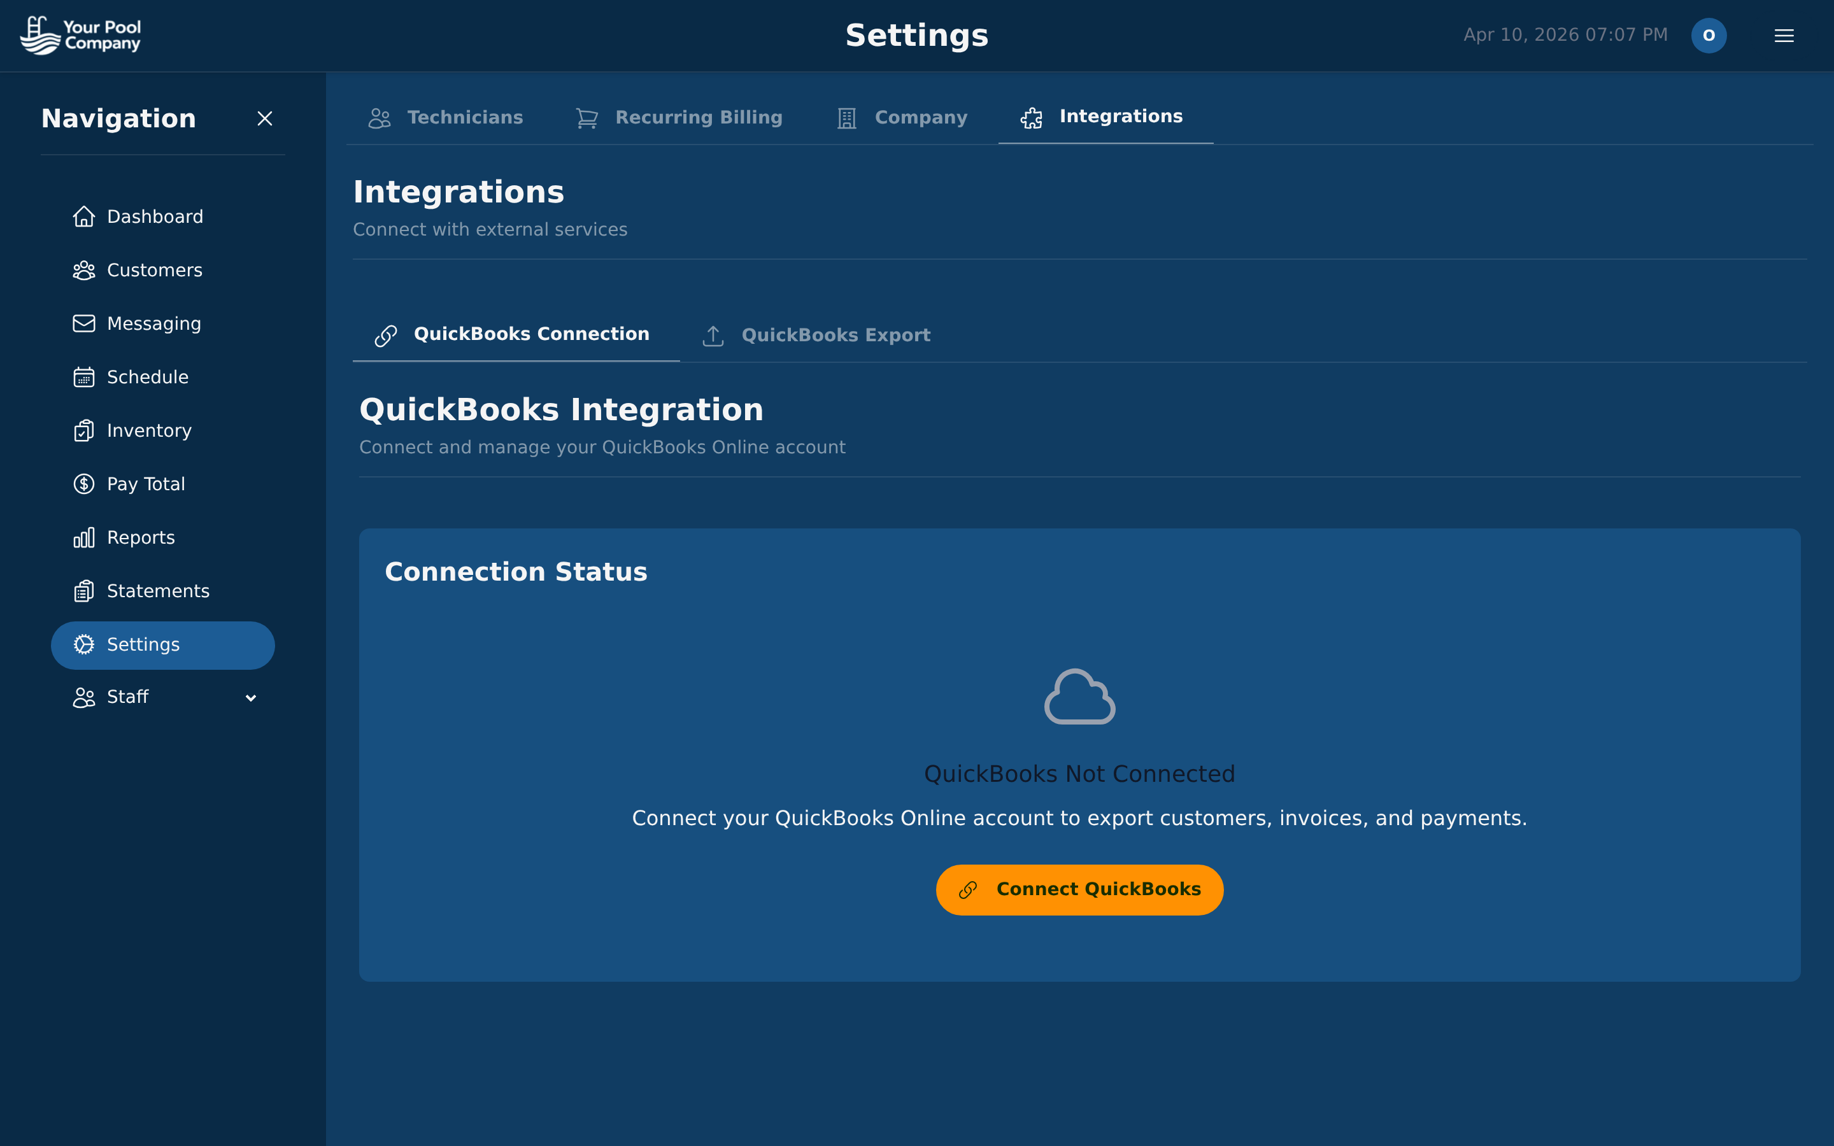Select the Dashboard home icon
Image resolution: width=1834 pixels, height=1146 pixels.
click(x=84, y=216)
